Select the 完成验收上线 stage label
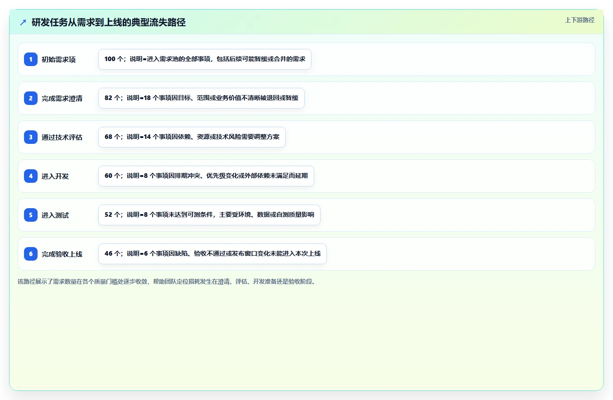Viewport: 613px width, 400px height. [x=62, y=254]
